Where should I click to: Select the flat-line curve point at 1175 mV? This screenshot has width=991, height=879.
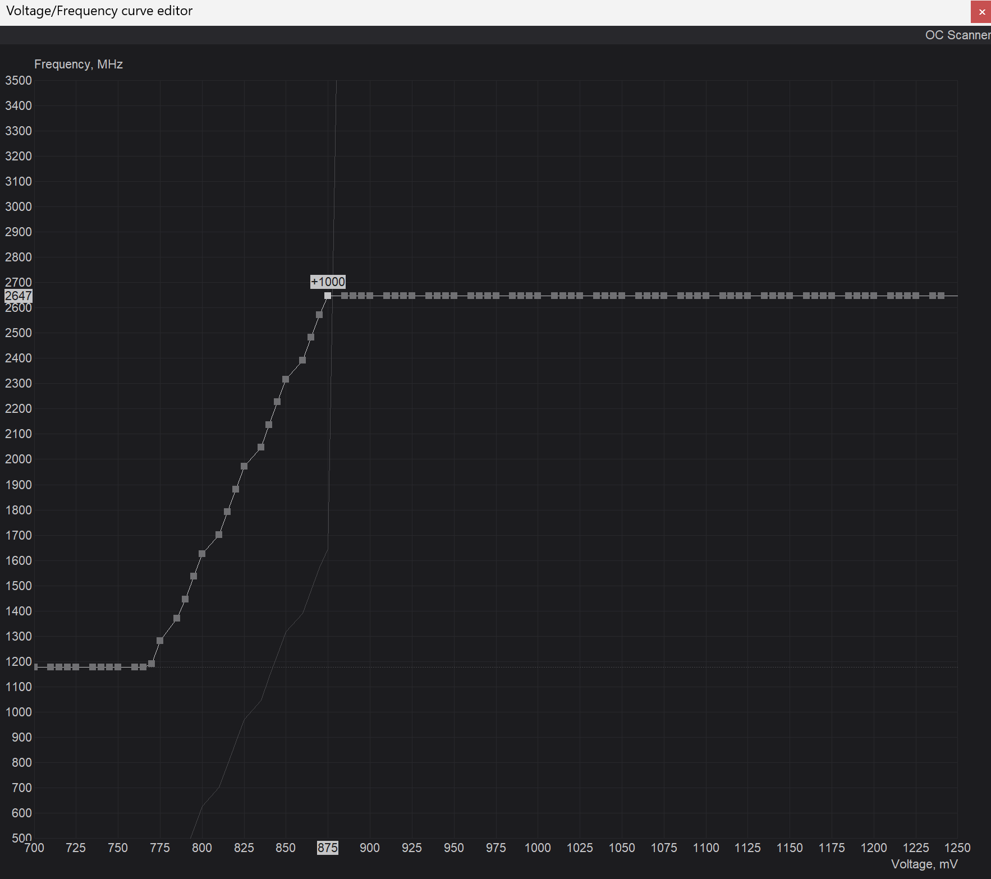(832, 296)
